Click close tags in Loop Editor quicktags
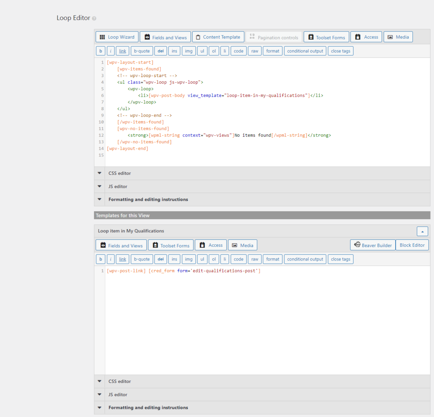 pyautogui.click(x=341, y=51)
